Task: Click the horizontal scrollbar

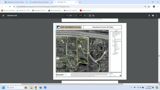Action: click(72, 84)
